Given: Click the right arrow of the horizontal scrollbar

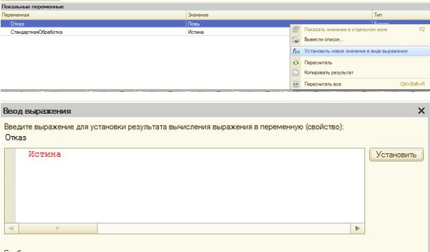Looking at the screenshot, I should tap(357, 229).
